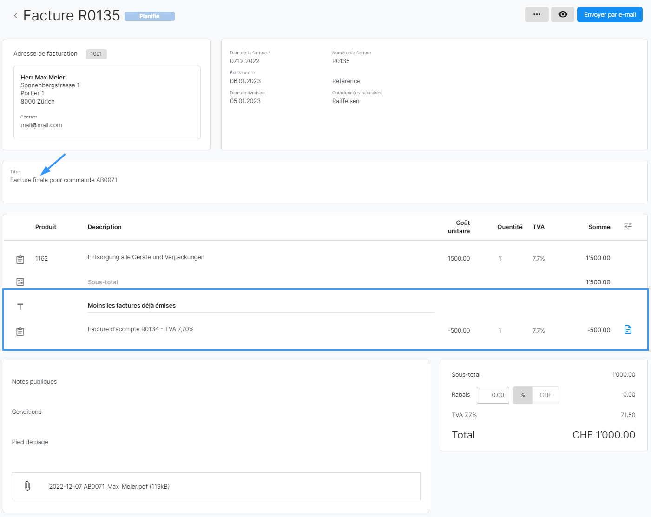Click the back arrow beside Facture R0135
Image resolution: width=651 pixels, height=517 pixels.
pyautogui.click(x=15, y=16)
